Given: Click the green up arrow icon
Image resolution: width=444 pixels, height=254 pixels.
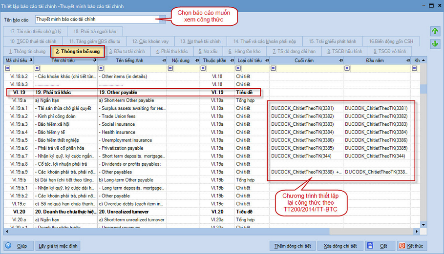Looking at the screenshot, I should coord(435,31).
